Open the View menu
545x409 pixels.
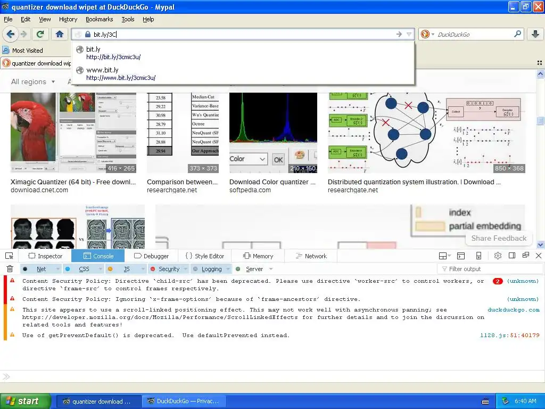coord(45,19)
